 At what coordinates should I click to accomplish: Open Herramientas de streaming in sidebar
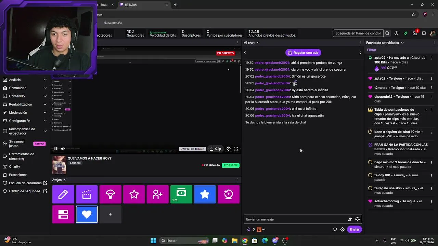tap(25, 156)
